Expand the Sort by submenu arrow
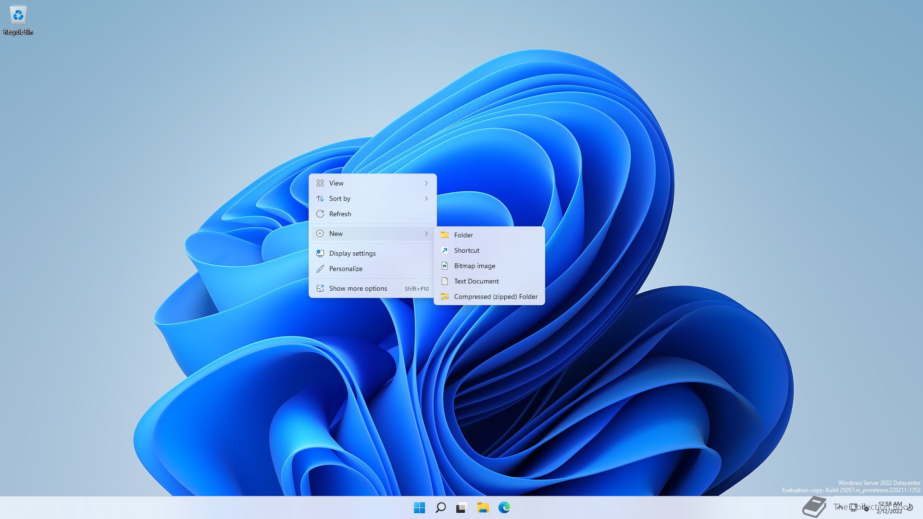Screen dimensions: 923x519 426,198
